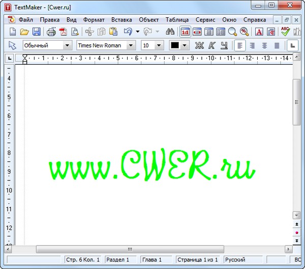Viewport: 305px width, 269px height.
Task: Toggle italic К formatting
Action: point(211,45)
